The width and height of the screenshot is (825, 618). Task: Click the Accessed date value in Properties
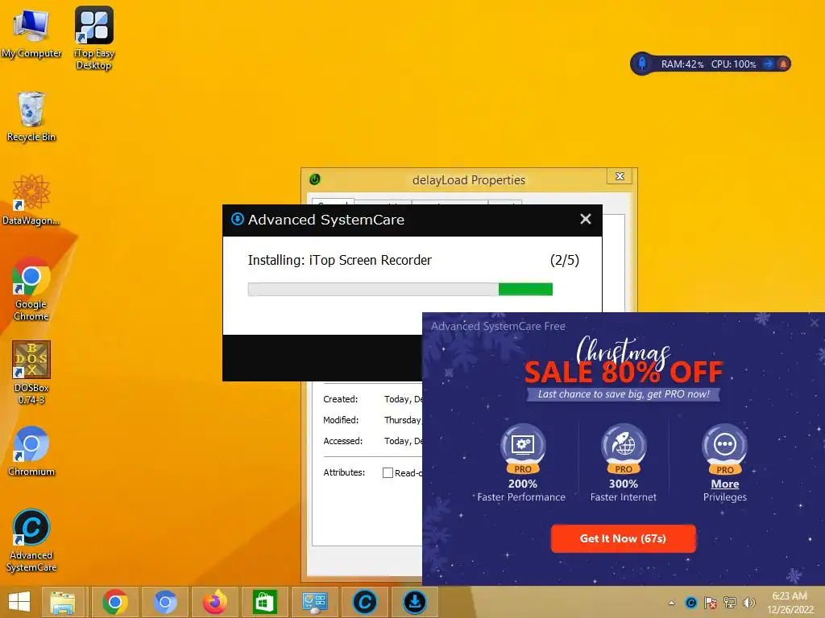click(x=403, y=442)
